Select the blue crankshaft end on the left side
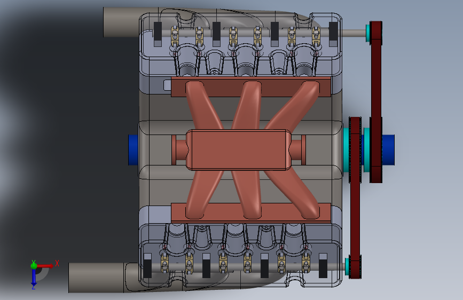The image size is (463, 300). pyautogui.click(x=133, y=149)
